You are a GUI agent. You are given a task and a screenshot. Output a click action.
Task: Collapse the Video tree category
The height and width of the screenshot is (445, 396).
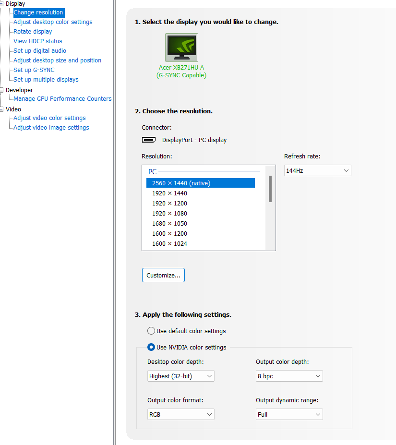(x=2, y=109)
